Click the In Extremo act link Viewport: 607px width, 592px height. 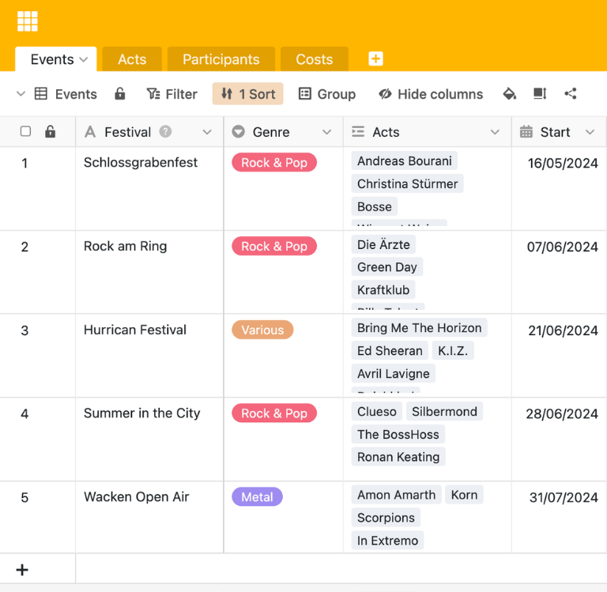click(x=387, y=541)
